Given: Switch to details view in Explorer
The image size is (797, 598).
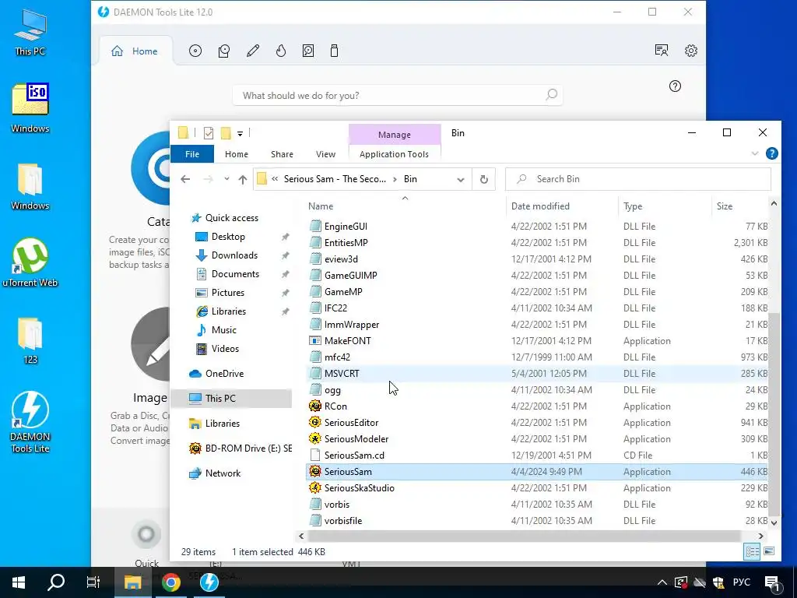Looking at the screenshot, I should 753,551.
